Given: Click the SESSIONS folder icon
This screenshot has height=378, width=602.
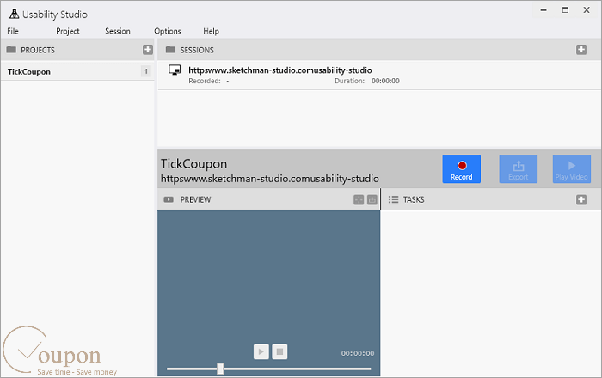Looking at the screenshot, I should pyautogui.click(x=170, y=50).
